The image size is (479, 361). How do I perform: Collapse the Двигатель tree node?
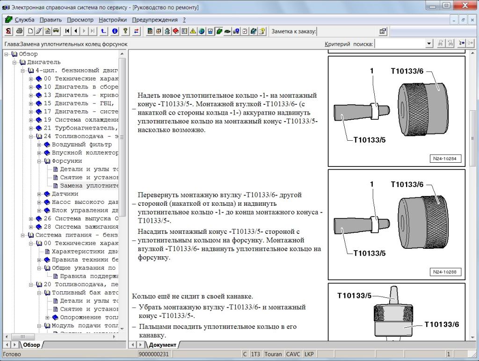point(15,62)
